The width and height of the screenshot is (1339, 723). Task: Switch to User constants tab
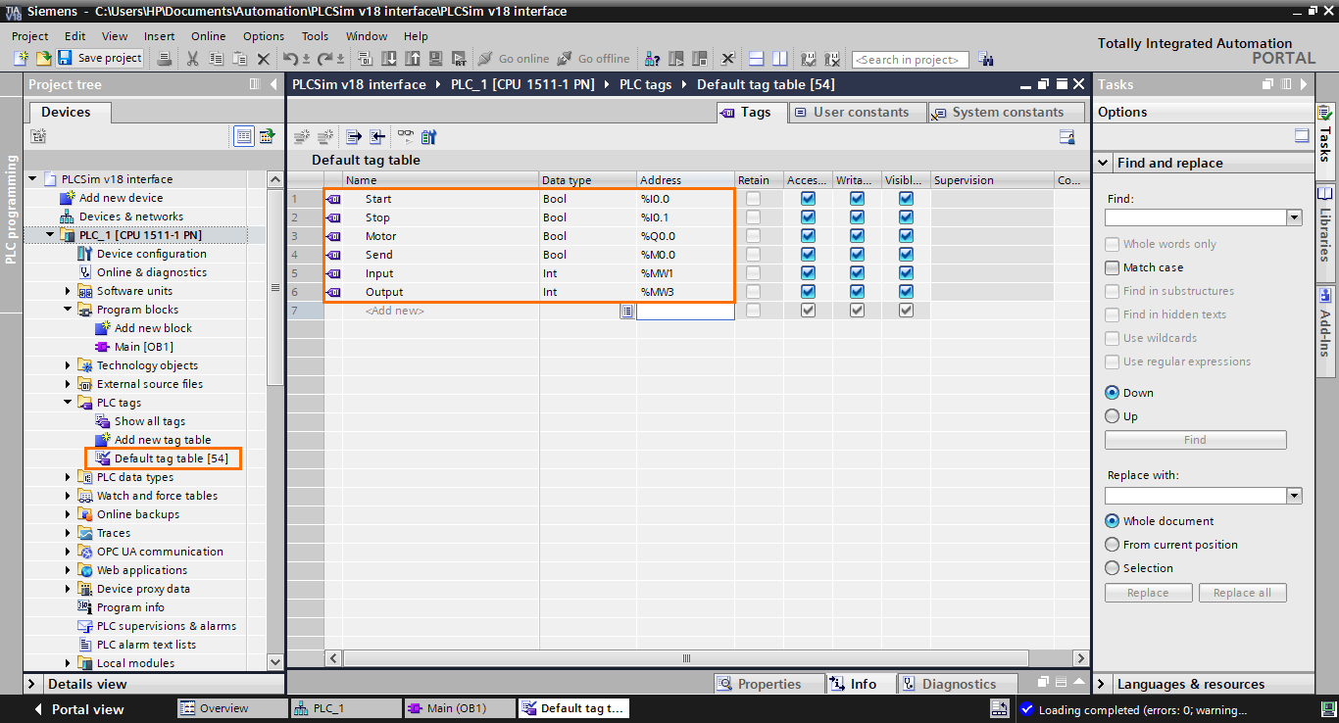(857, 112)
